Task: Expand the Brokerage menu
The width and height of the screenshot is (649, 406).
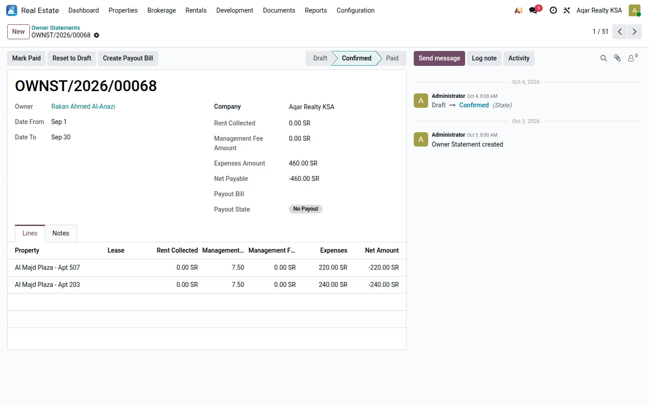Action: [161, 10]
